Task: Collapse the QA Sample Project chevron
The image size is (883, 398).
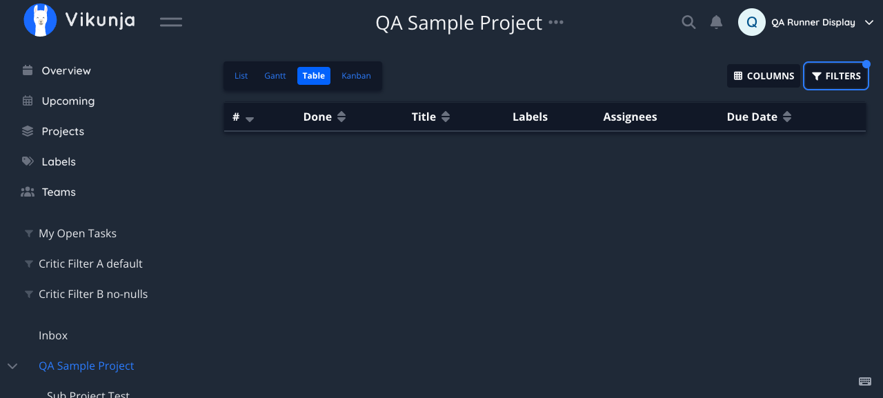Action: [x=12, y=366]
